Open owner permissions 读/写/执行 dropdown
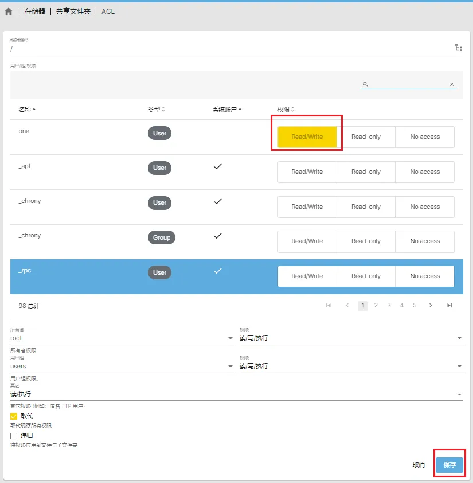This screenshot has height=483, width=473. pos(351,338)
